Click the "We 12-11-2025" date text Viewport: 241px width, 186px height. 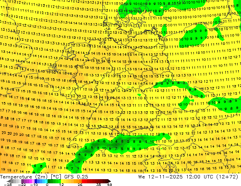point(160,177)
